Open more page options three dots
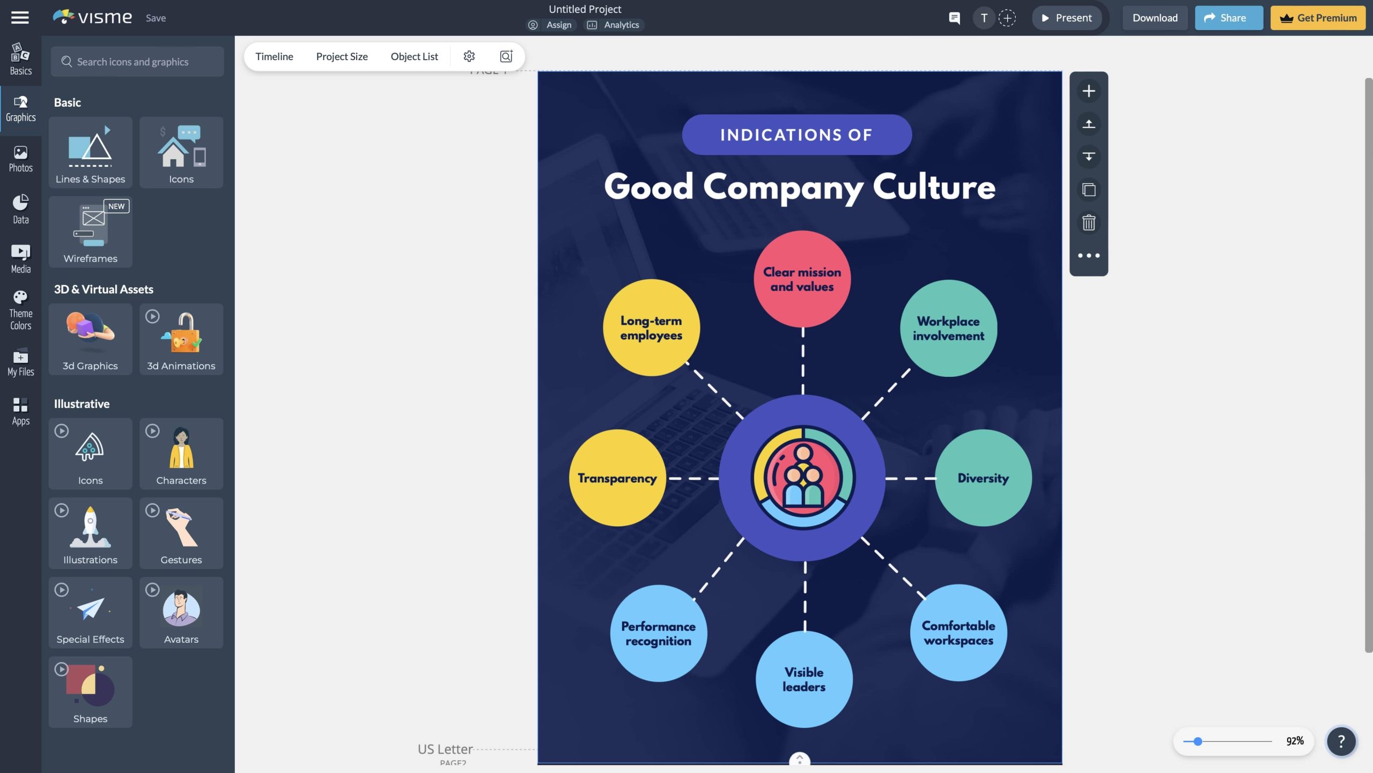This screenshot has width=1373, height=773. click(x=1088, y=256)
